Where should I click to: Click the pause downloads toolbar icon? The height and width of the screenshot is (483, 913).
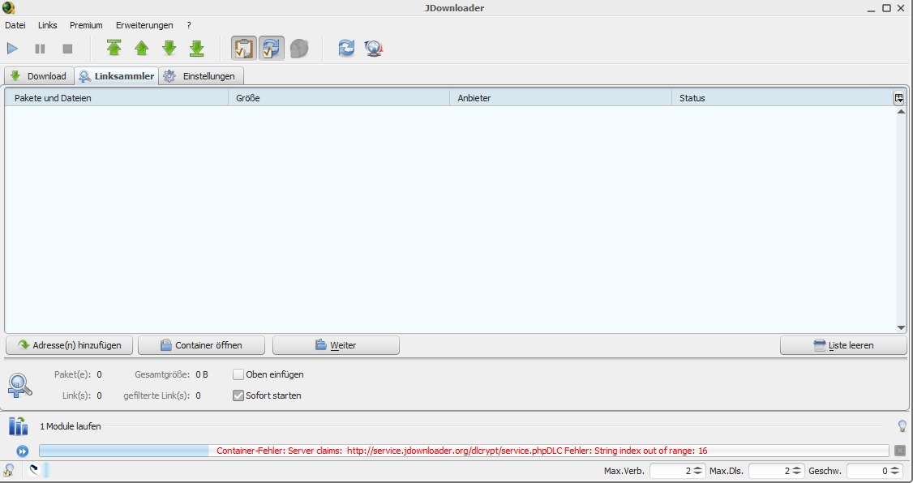pyautogui.click(x=40, y=49)
